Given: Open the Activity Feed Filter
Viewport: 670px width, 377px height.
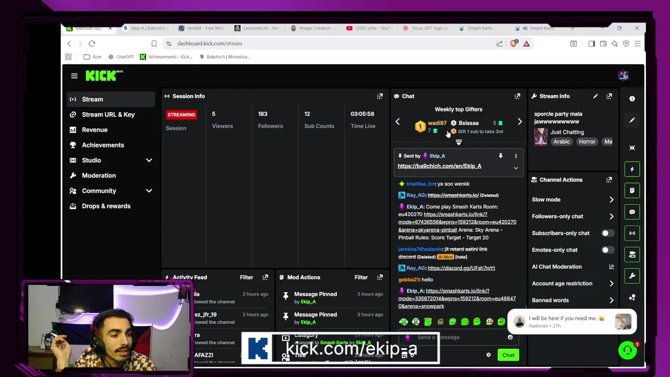Looking at the screenshot, I should pyautogui.click(x=246, y=278).
